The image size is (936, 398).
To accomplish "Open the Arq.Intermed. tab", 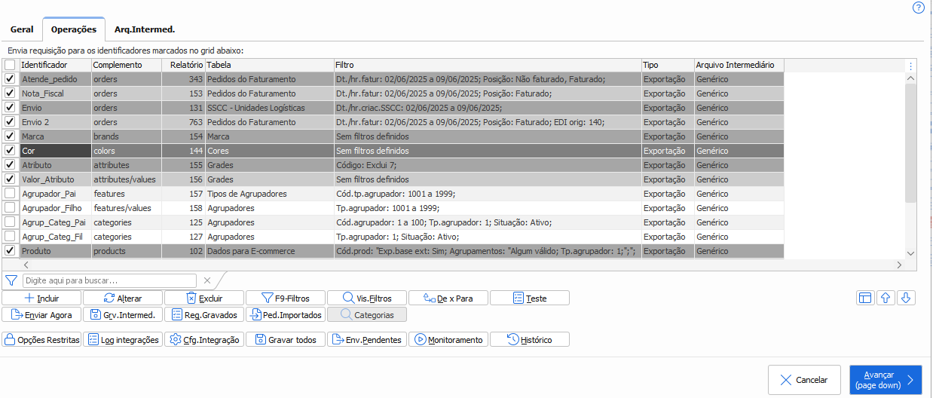I will coord(145,29).
